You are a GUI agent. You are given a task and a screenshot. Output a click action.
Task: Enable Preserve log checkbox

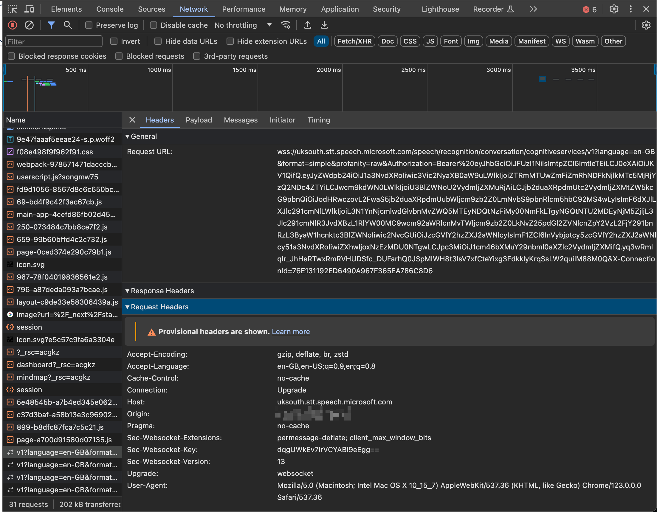coord(89,25)
